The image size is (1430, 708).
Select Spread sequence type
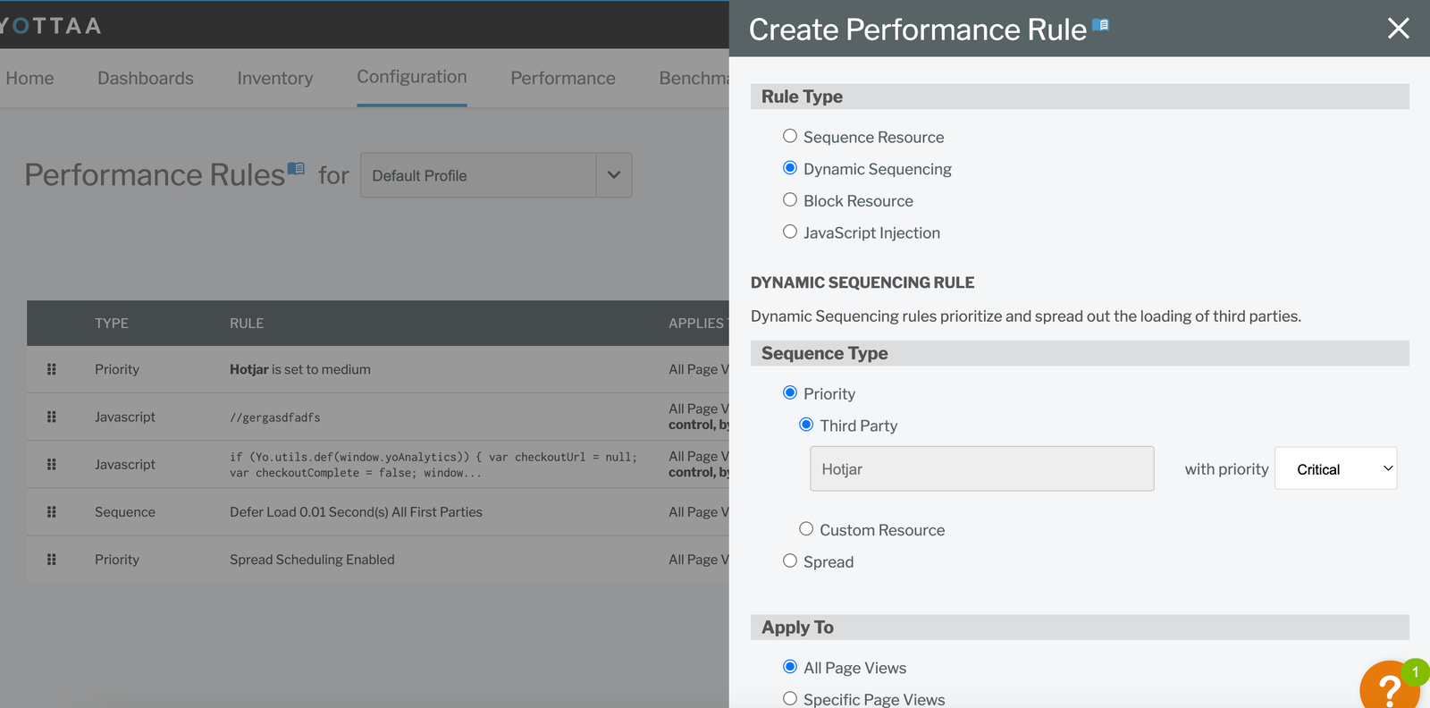click(x=790, y=561)
